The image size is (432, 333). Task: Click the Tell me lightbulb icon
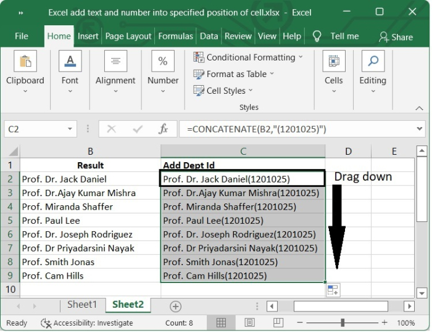coord(317,36)
